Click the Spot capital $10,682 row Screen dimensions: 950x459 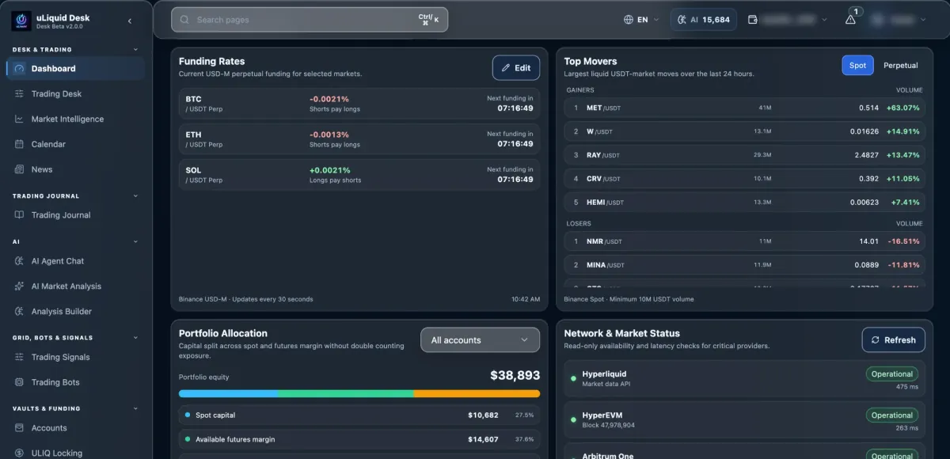[359, 415]
